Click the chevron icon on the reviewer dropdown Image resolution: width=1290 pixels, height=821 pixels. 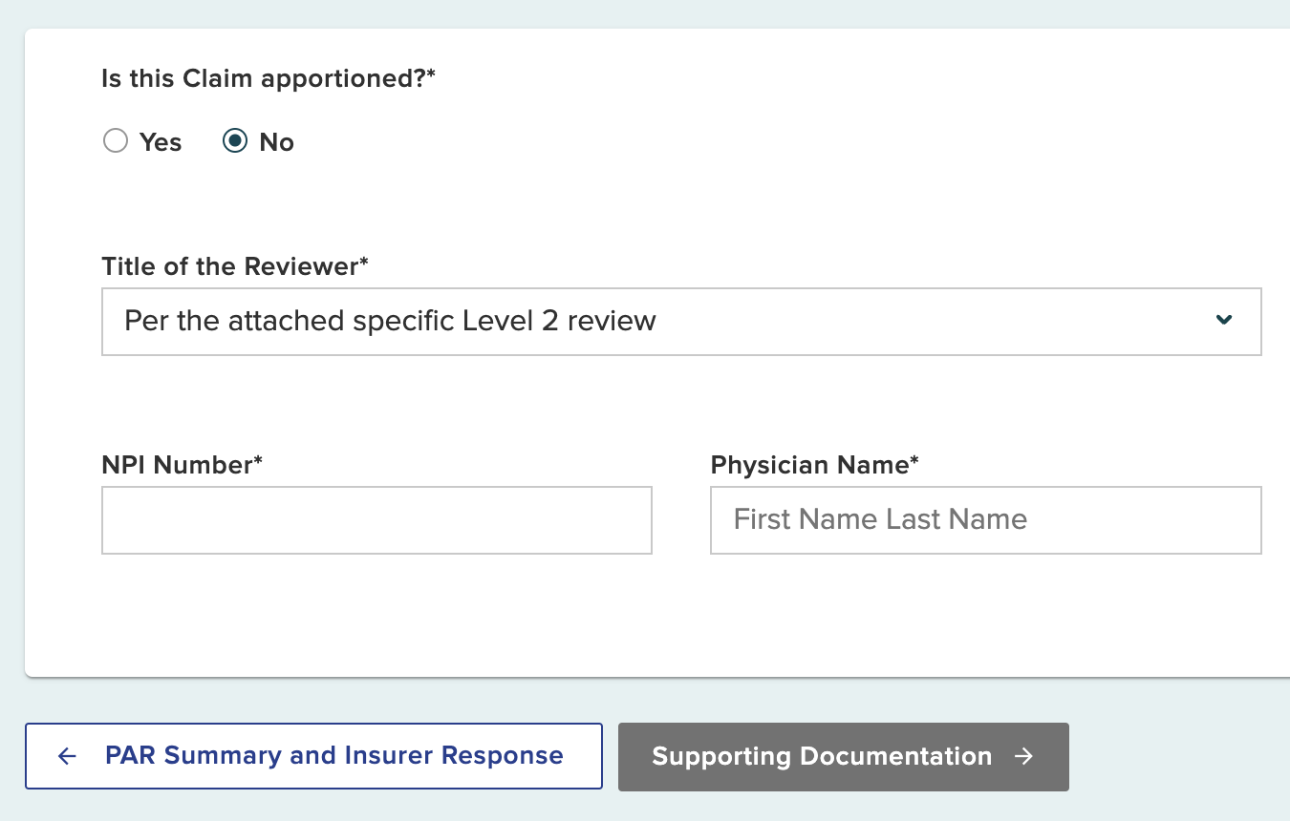1224,321
